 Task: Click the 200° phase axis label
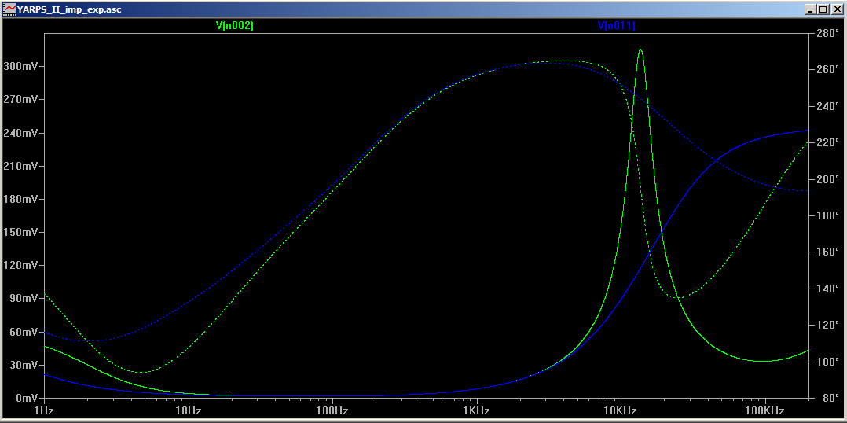coord(827,180)
